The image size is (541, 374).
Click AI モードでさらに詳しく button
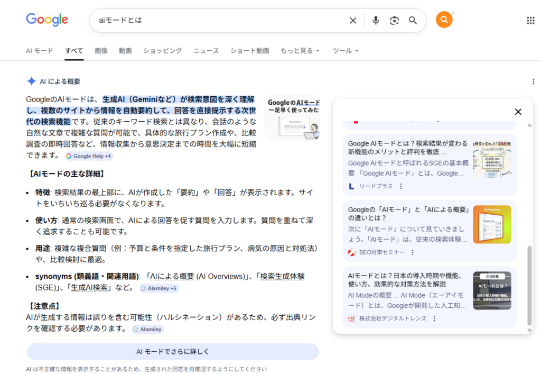click(x=173, y=352)
